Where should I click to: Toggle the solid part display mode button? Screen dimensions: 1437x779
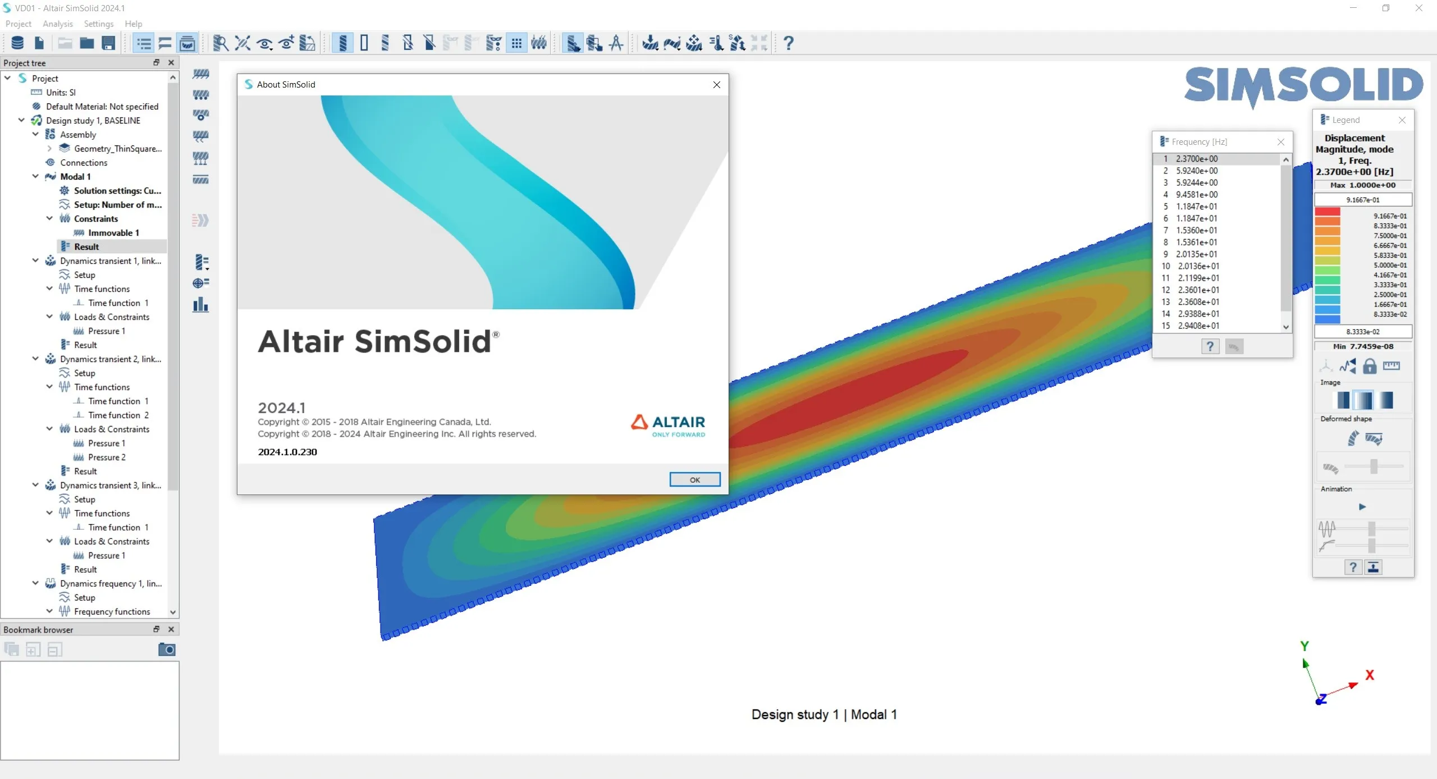pos(342,43)
